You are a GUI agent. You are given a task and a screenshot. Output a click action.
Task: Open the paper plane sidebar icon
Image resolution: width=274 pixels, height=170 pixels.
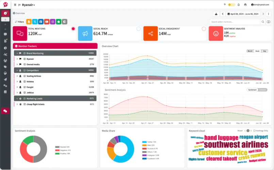5,80
